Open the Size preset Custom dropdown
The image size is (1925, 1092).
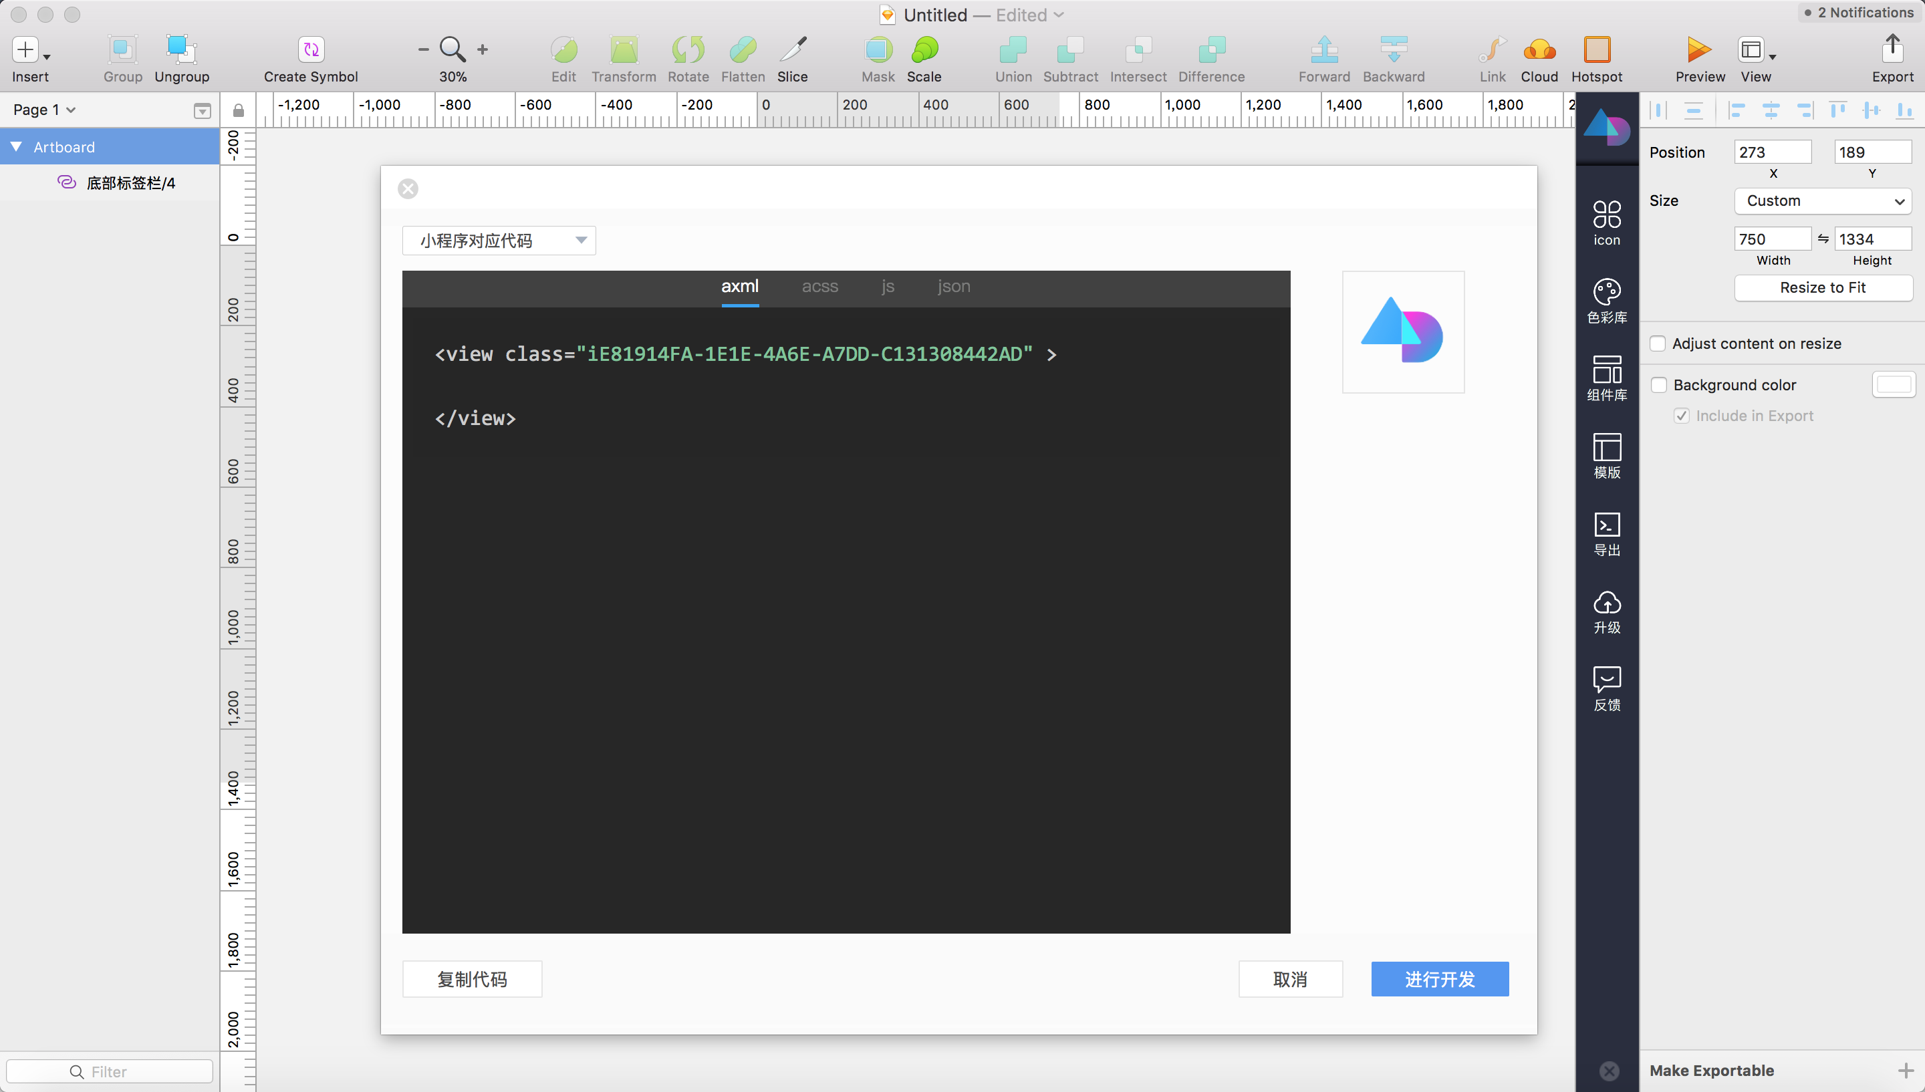(1822, 201)
